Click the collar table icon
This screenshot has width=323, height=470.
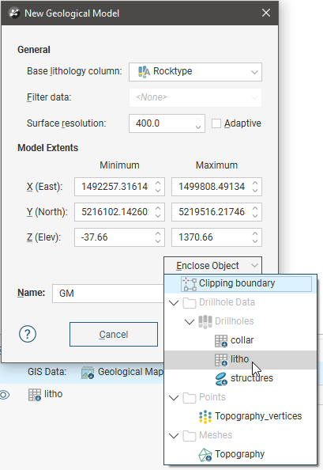221,340
